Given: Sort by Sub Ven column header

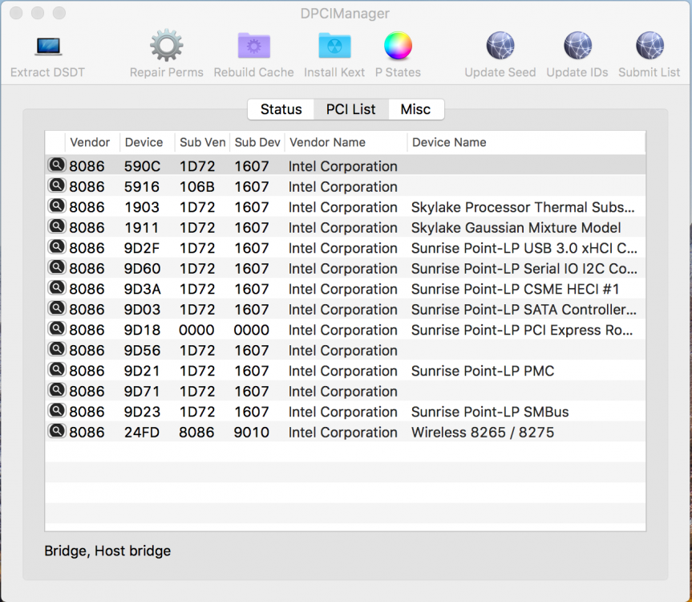Looking at the screenshot, I should pyautogui.click(x=203, y=142).
